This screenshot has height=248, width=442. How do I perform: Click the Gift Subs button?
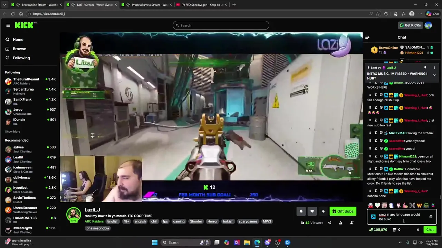click(x=343, y=211)
